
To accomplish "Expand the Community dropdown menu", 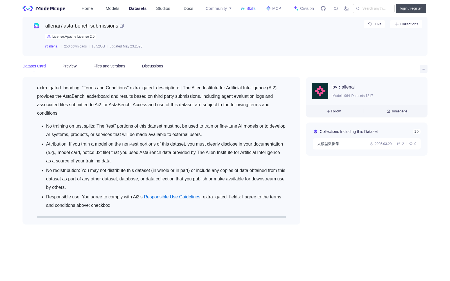I will click(219, 8).
